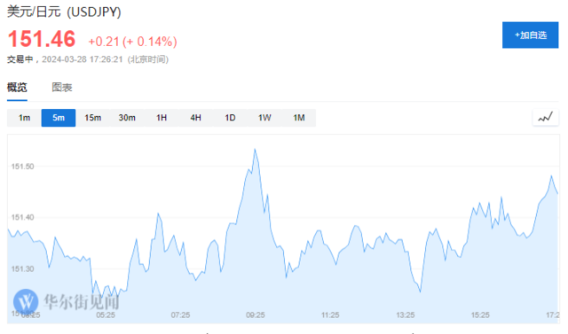Select the 1H timeframe
The height and width of the screenshot is (334, 568).
(162, 118)
